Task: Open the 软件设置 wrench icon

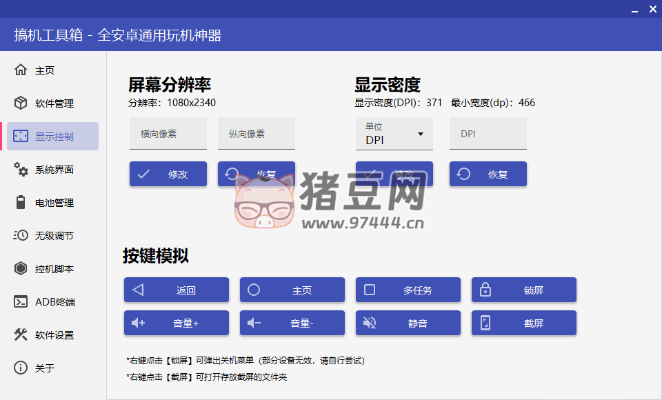Action: [21, 334]
